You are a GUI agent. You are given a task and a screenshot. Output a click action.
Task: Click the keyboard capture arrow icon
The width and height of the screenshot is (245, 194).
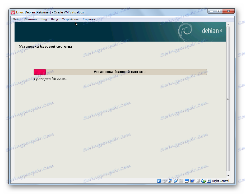coord(209,181)
